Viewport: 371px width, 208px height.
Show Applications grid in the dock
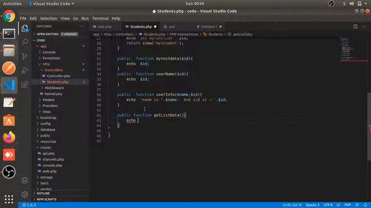click(x=9, y=199)
